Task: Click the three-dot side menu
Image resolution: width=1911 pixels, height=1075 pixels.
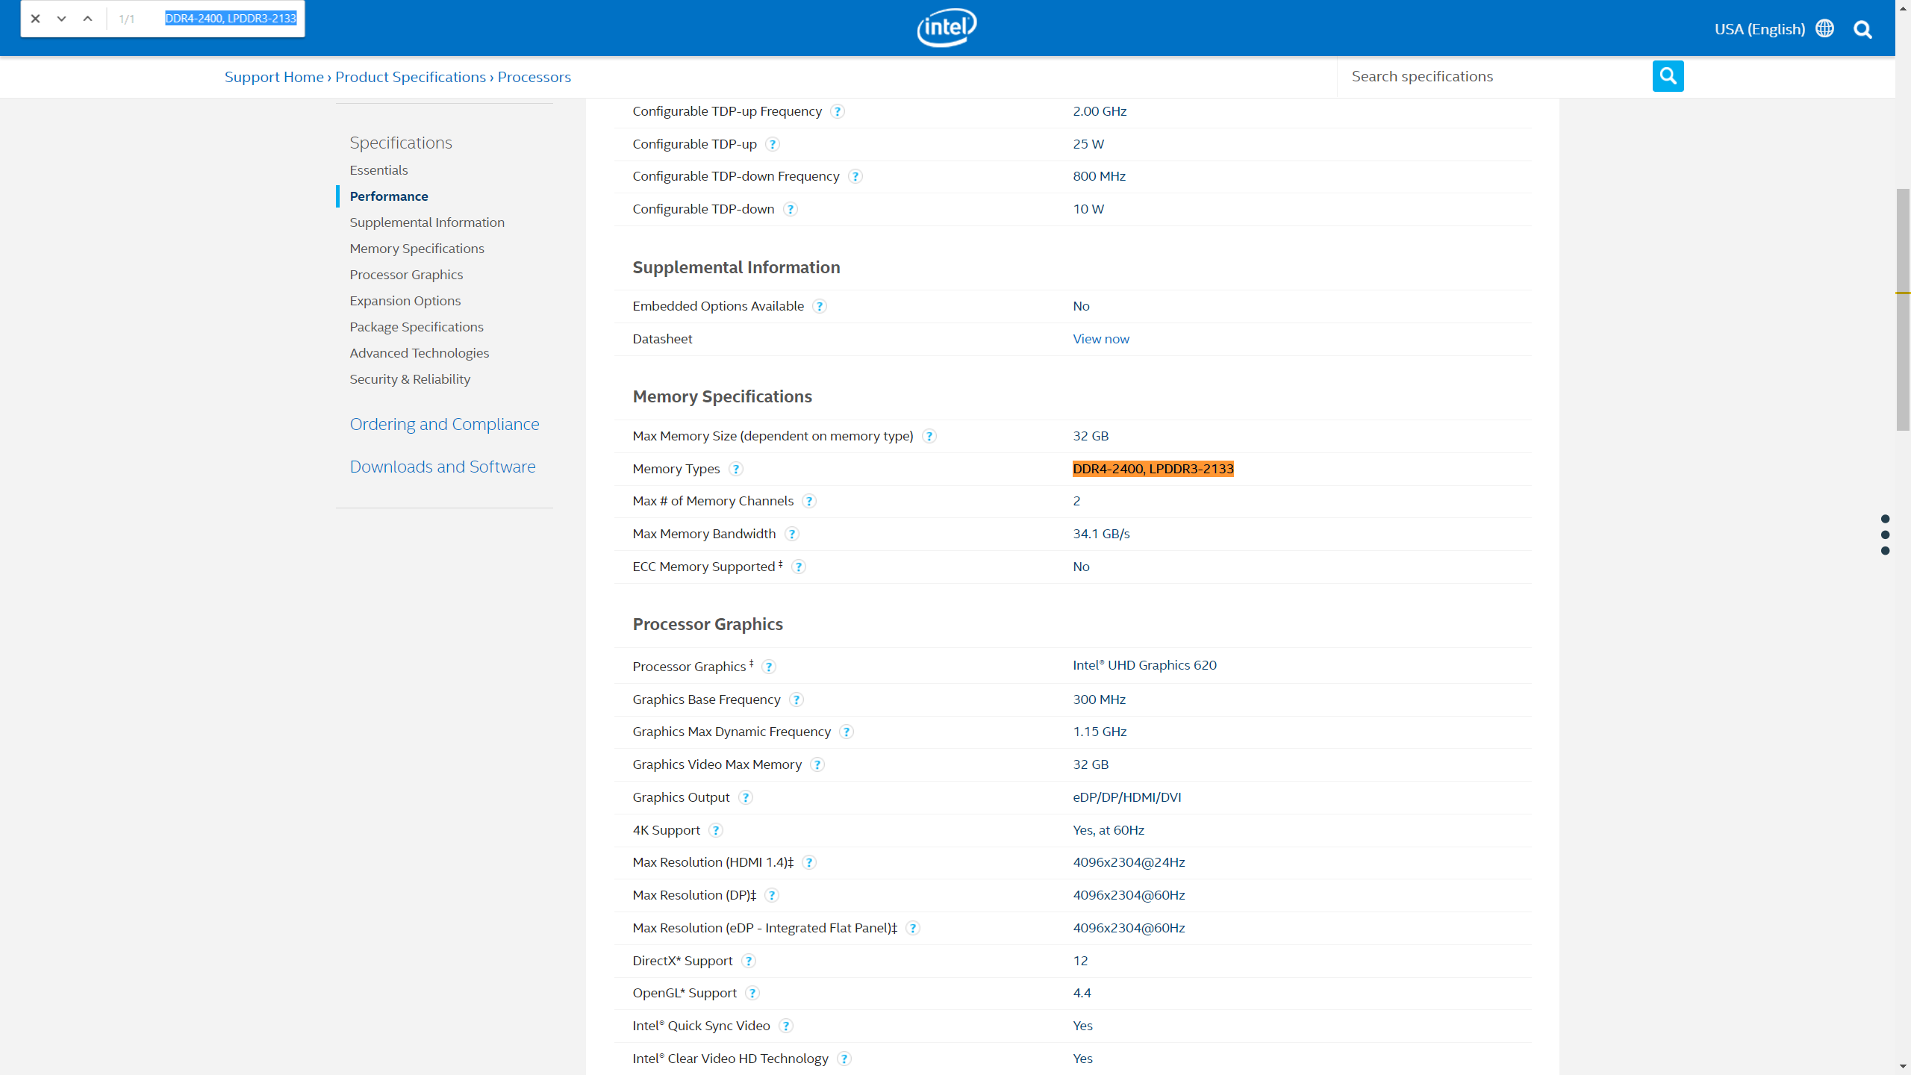Action: pos(1885,535)
